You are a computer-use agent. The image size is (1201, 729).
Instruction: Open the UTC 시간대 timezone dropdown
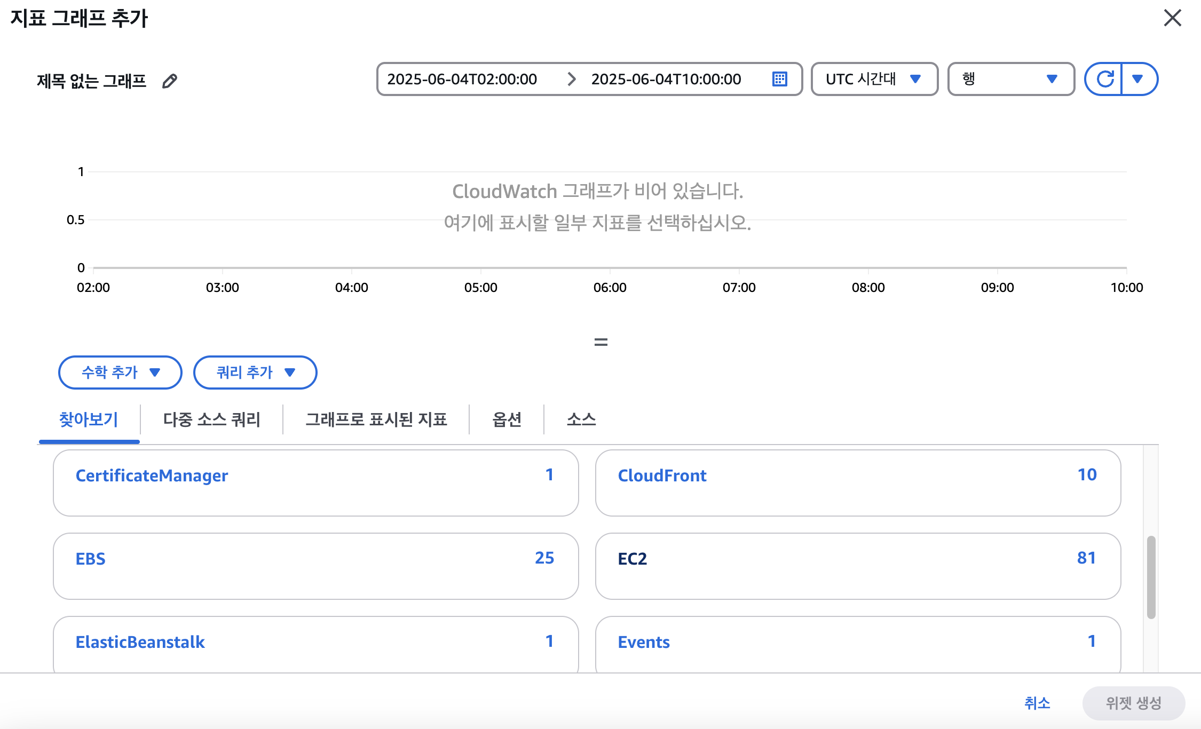coord(874,79)
